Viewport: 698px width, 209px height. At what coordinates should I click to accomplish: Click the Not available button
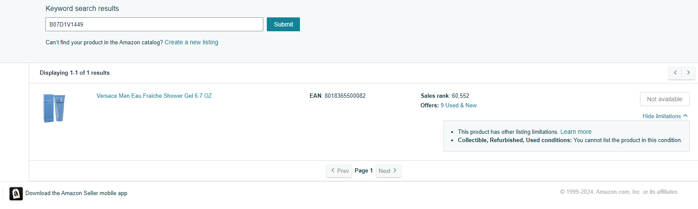point(664,99)
